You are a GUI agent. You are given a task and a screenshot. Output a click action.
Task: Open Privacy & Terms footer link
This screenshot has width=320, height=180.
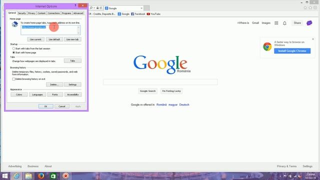pyautogui.click(x=286, y=166)
